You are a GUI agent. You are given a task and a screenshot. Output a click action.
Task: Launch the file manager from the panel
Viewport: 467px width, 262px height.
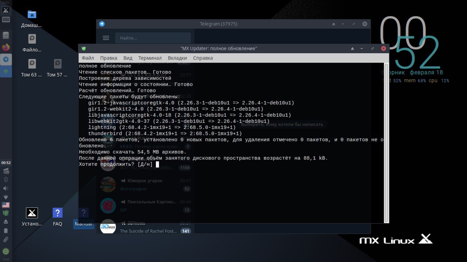(6, 35)
